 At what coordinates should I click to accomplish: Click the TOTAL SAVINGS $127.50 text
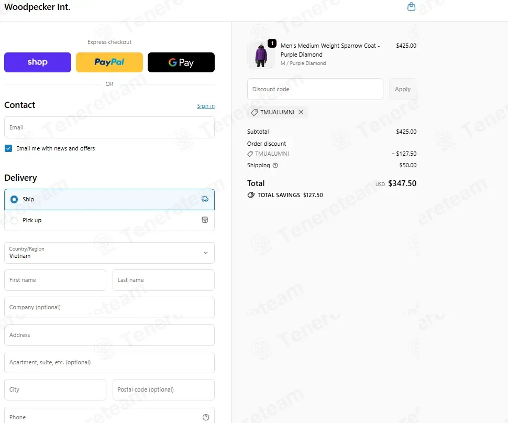(x=290, y=195)
